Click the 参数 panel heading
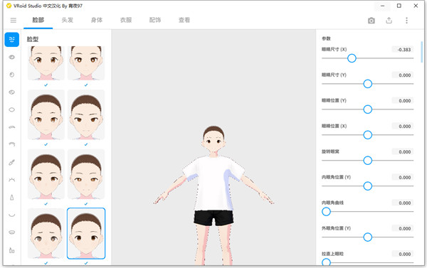Image resolution: width=427 pixels, height=268 pixels. click(326, 38)
